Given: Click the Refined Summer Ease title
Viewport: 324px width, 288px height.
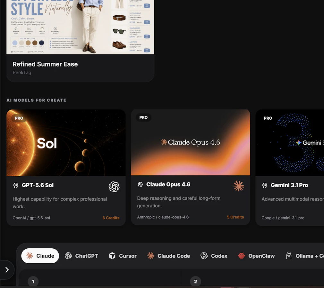Looking at the screenshot, I should 45,64.
